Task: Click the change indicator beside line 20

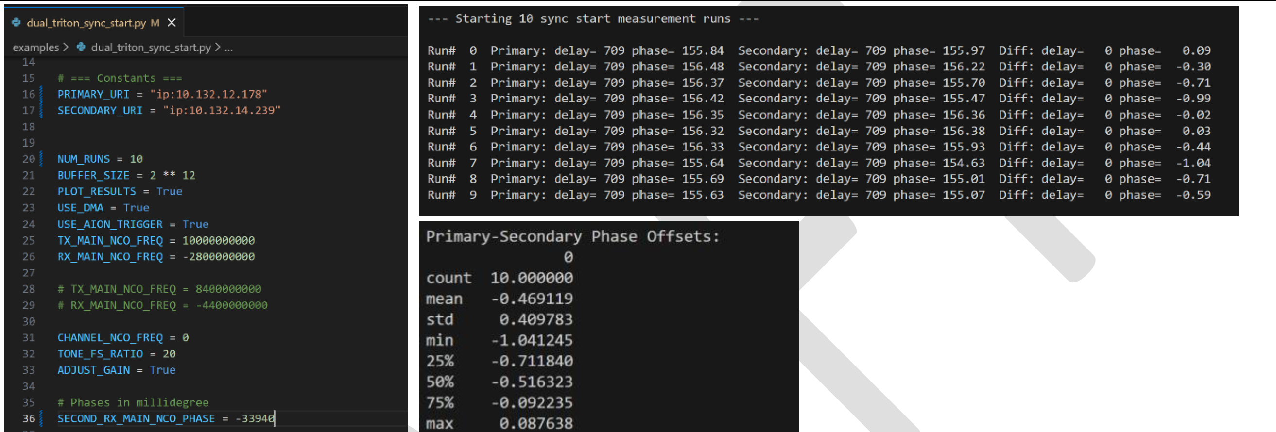Action: point(41,159)
